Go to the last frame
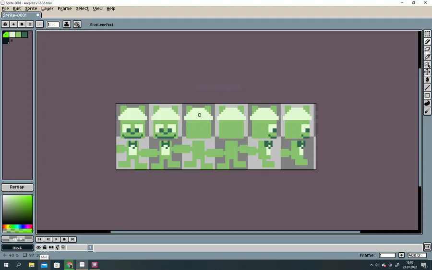 (x=73, y=239)
